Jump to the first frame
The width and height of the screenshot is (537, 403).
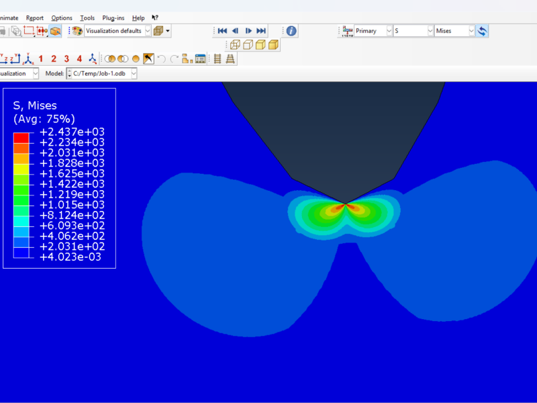(x=222, y=31)
